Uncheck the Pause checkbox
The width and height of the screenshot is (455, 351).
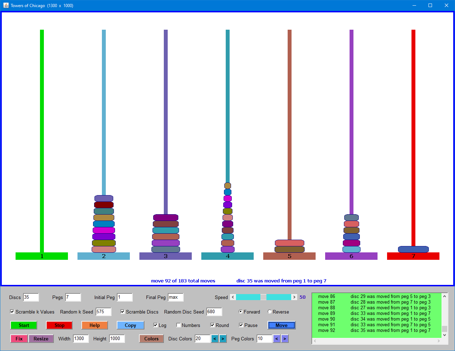coord(241,325)
